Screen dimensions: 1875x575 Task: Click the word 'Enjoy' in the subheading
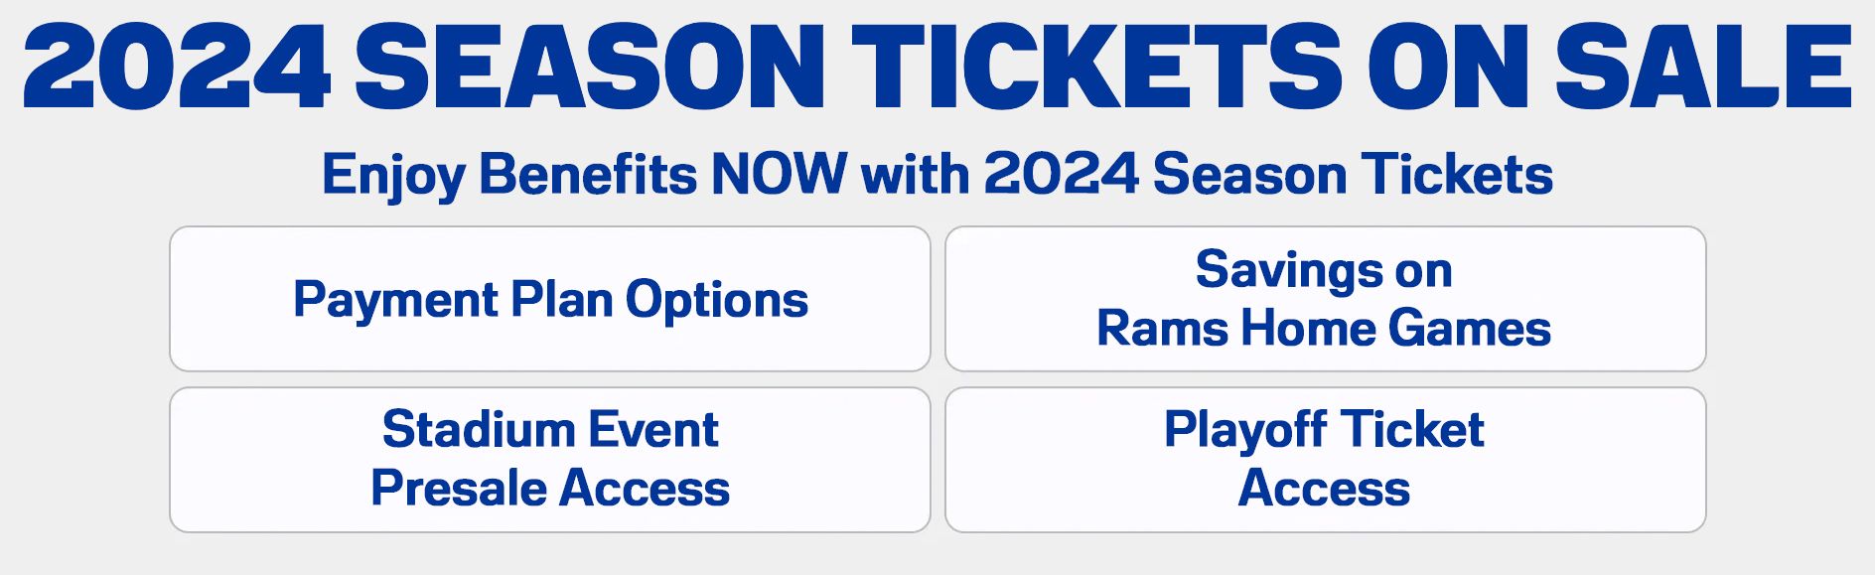point(393,177)
